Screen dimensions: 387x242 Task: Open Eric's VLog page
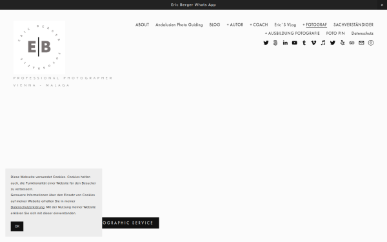(285, 25)
